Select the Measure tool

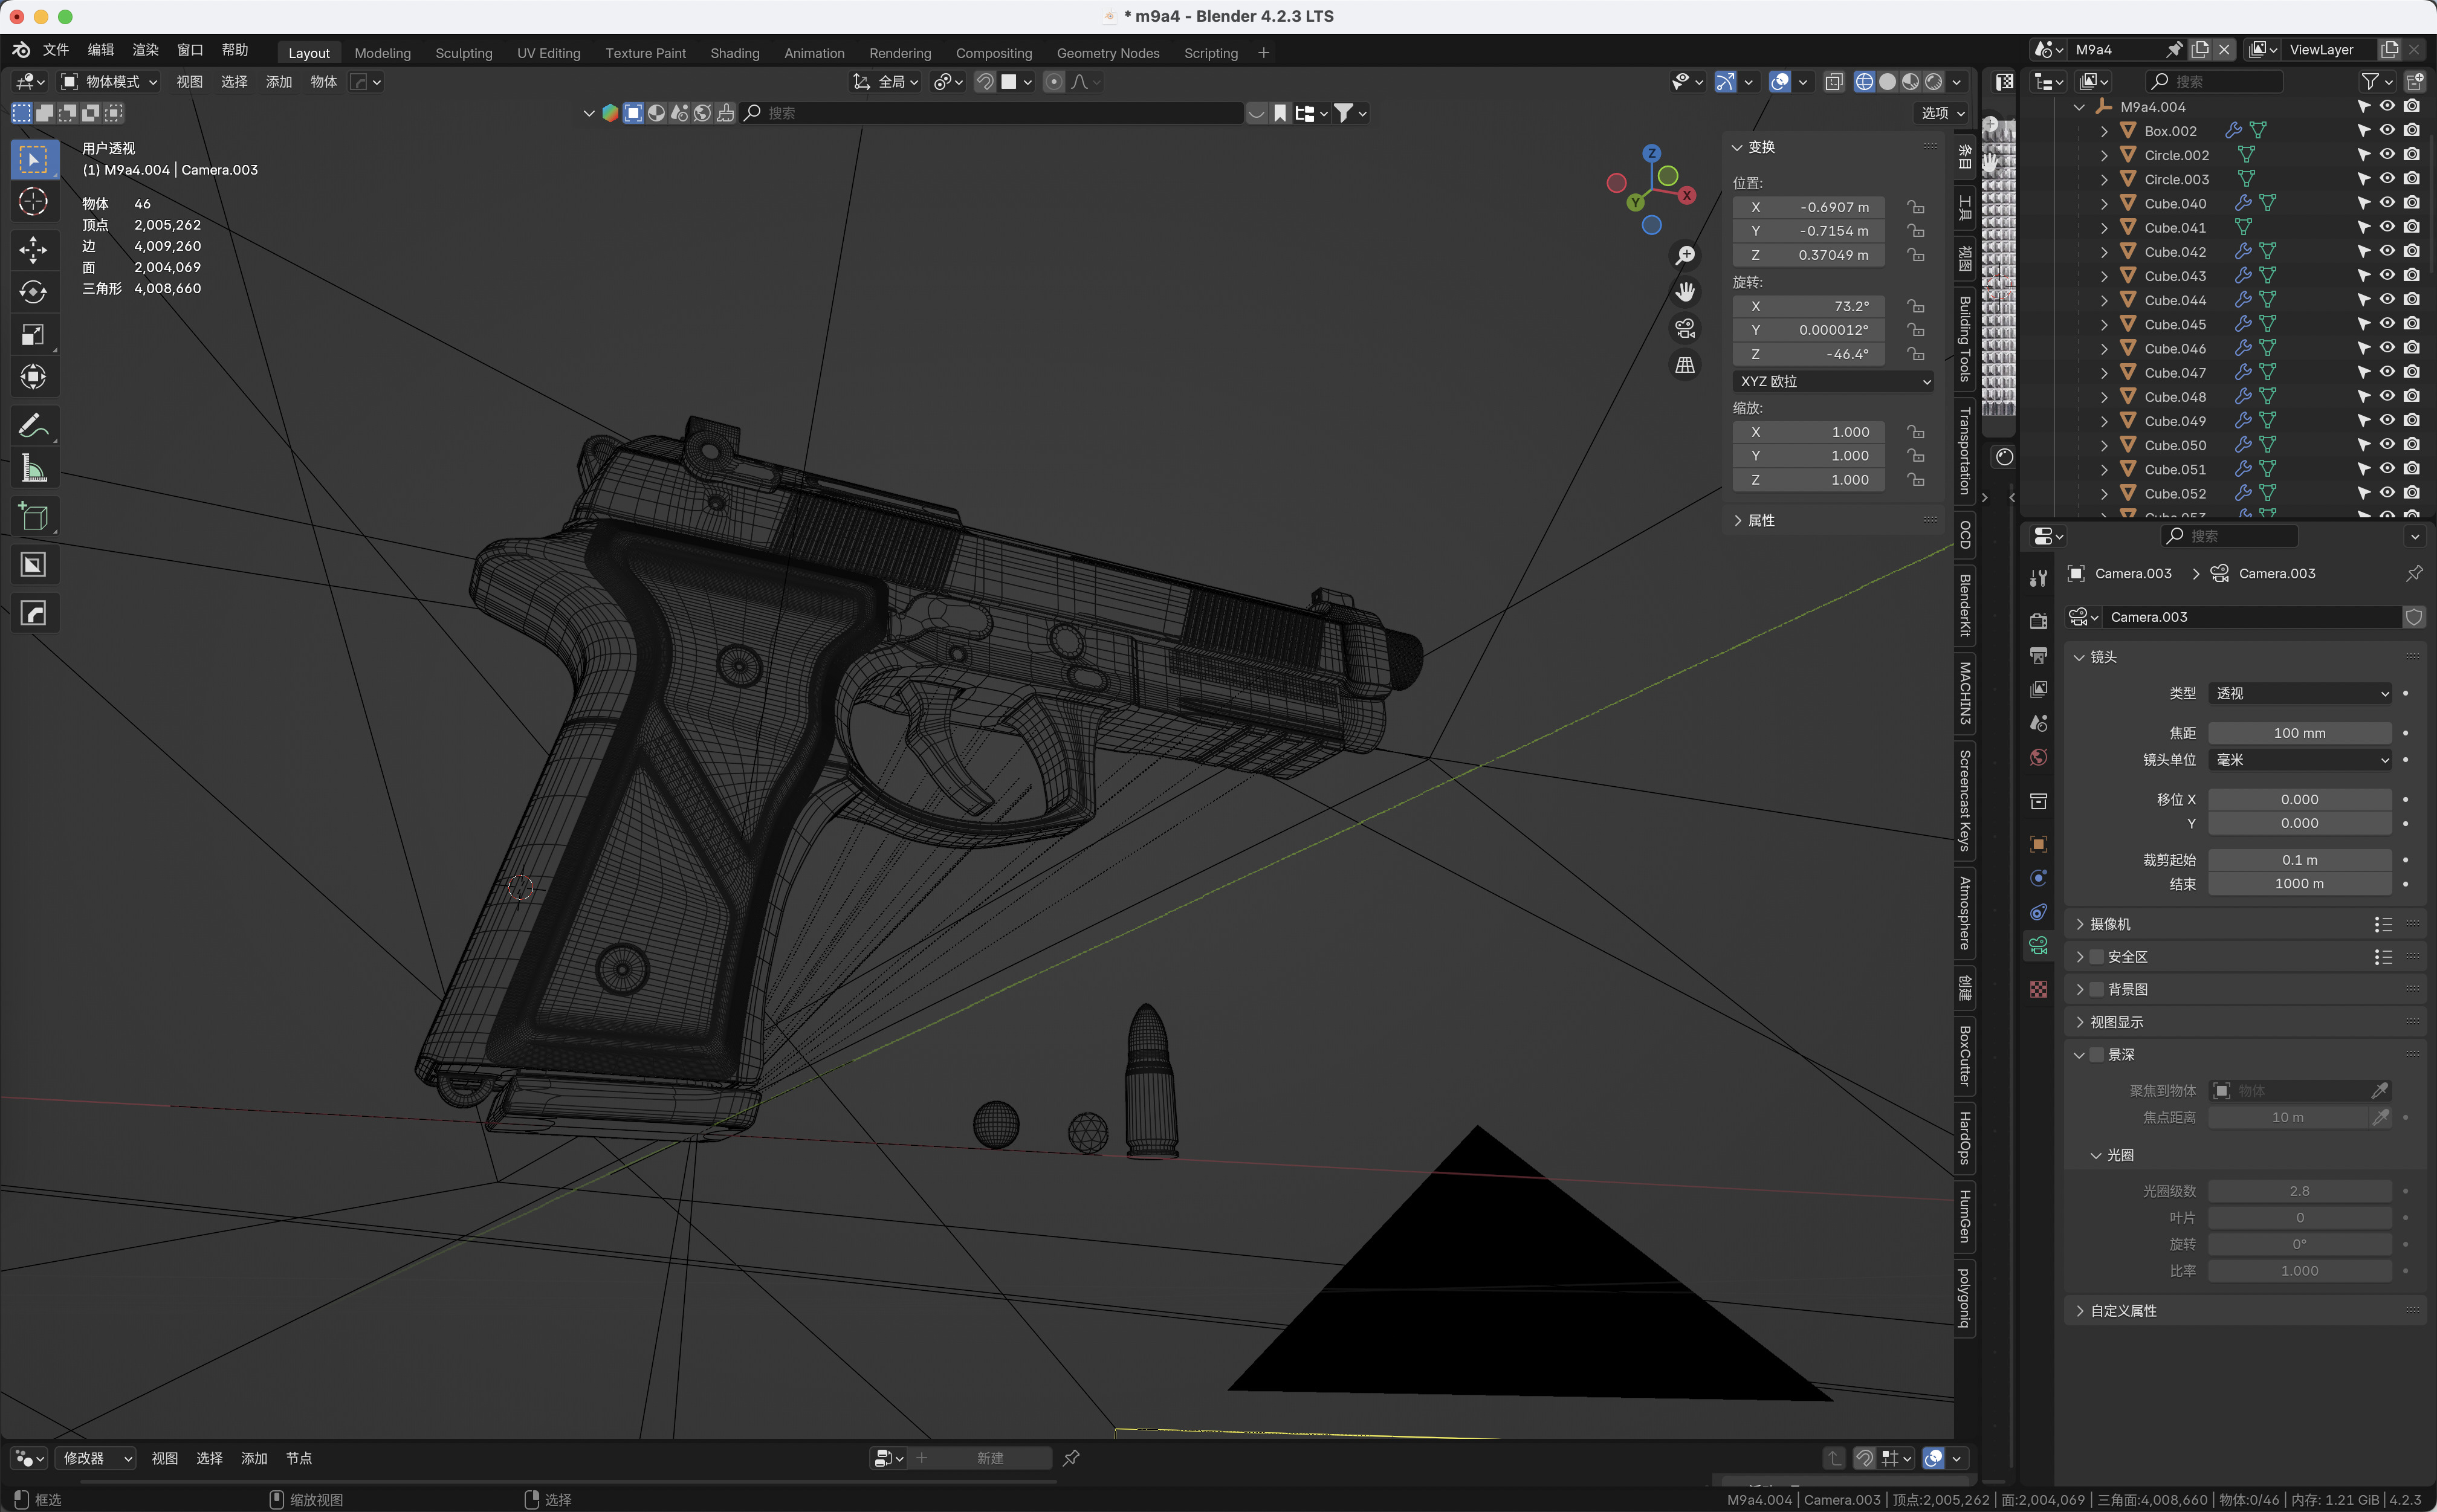pyautogui.click(x=34, y=468)
